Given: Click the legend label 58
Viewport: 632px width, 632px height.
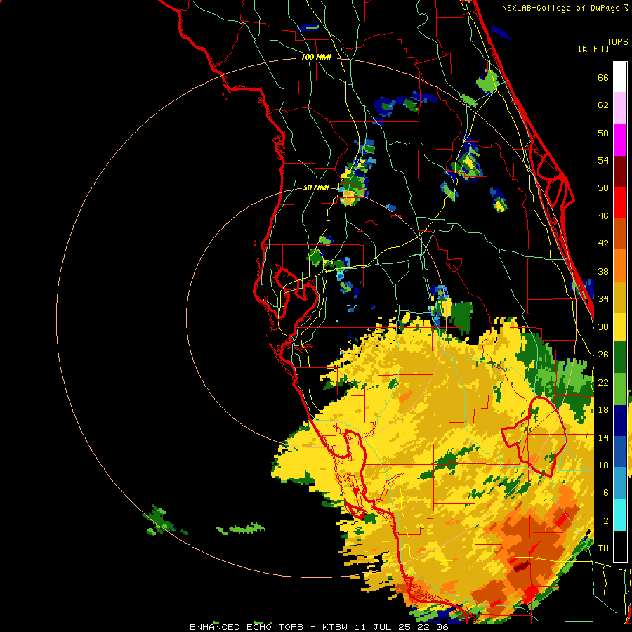Looking at the screenshot, I should click(x=603, y=133).
